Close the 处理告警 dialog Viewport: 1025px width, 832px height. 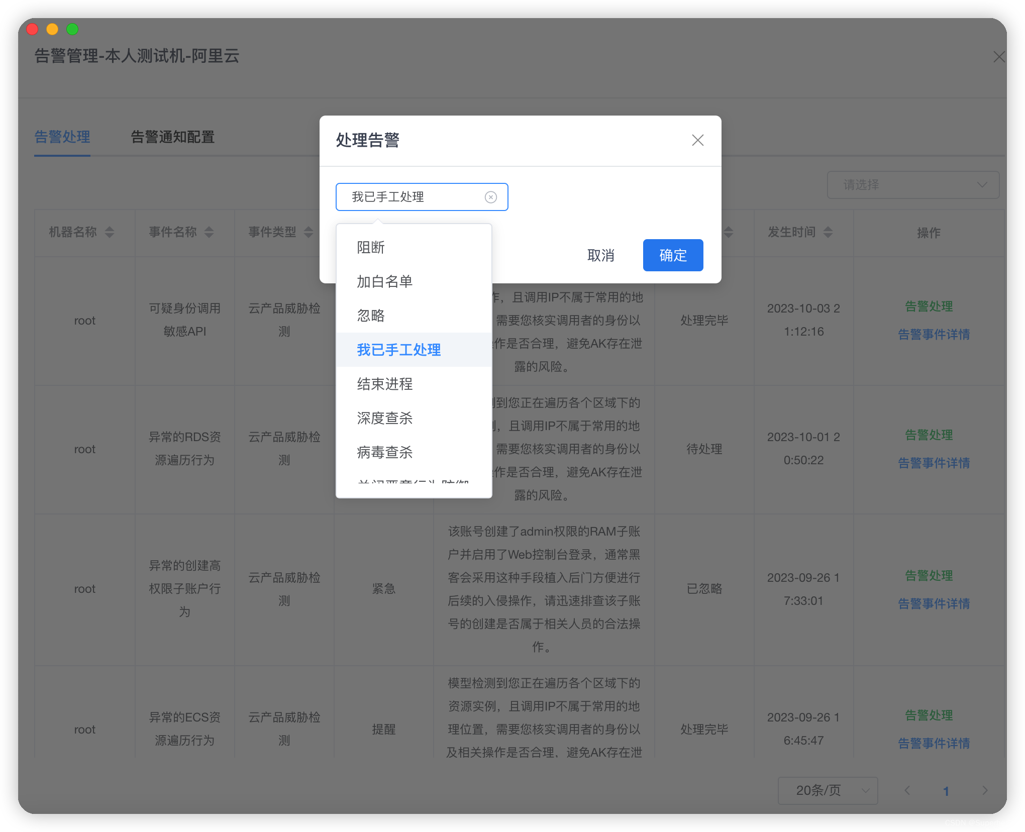click(697, 141)
